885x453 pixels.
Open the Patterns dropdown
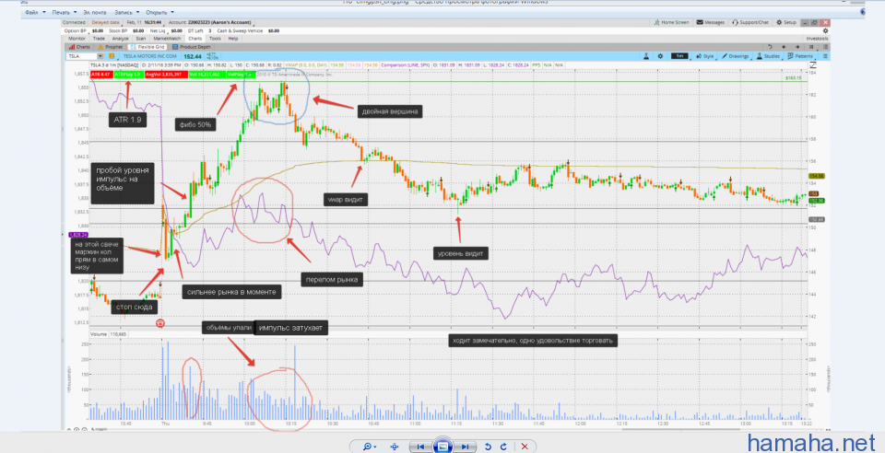tap(801, 56)
